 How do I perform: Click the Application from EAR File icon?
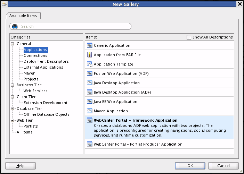(x=89, y=55)
